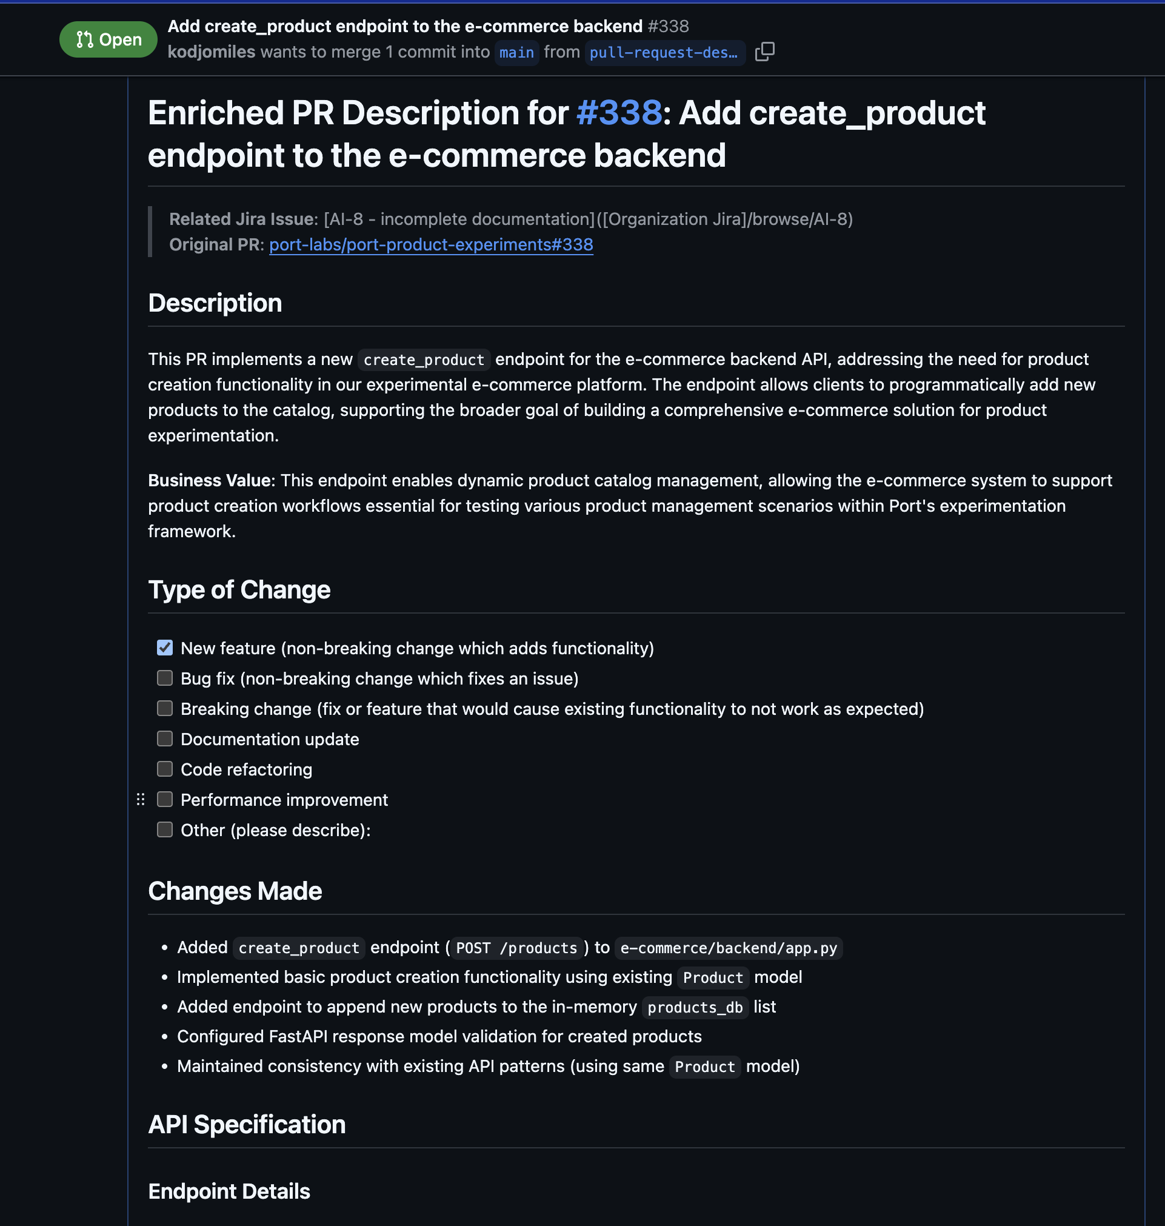The width and height of the screenshot is (1165, 1226).
Task: Tick the Breaking change checkbox
Action: pyautogui.click(x=164, y=708)
